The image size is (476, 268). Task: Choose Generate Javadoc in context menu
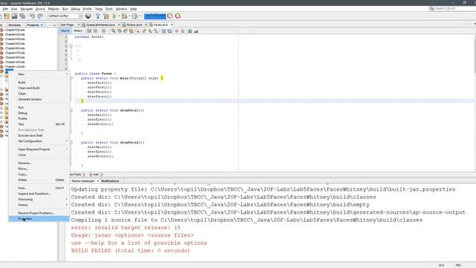39,99
